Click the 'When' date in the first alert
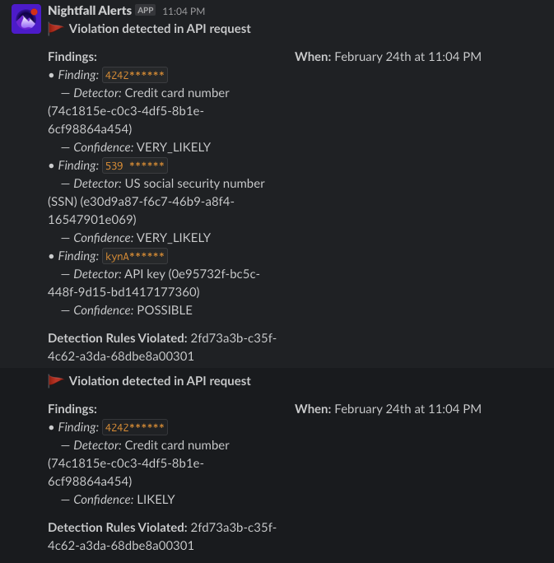The height and width of the screenshot is (563, 554). coord(407,57)
